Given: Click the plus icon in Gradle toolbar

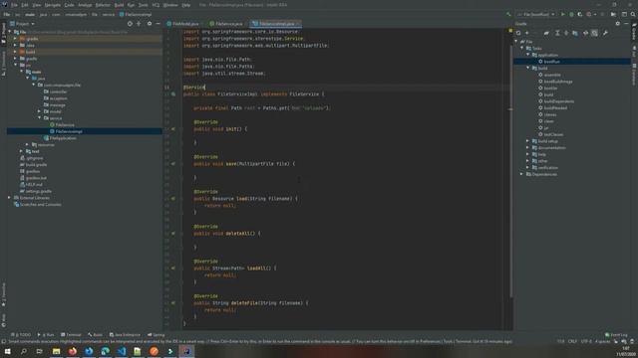Looking at the screenshot, I should point(527,33).
